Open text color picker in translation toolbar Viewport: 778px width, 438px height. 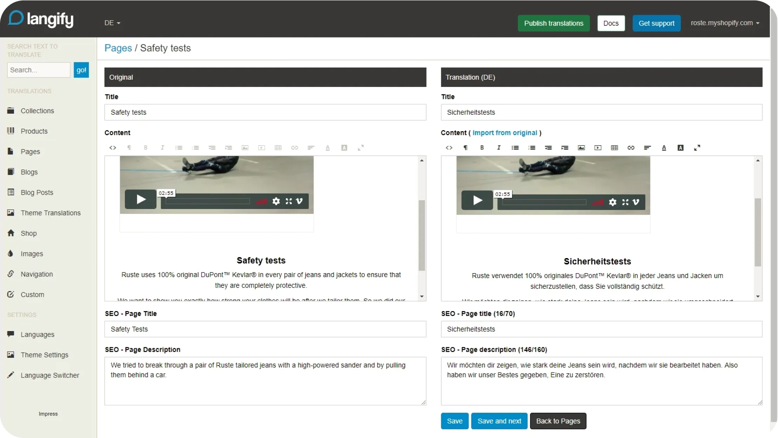pyautogui.click(x=664, y=148)
